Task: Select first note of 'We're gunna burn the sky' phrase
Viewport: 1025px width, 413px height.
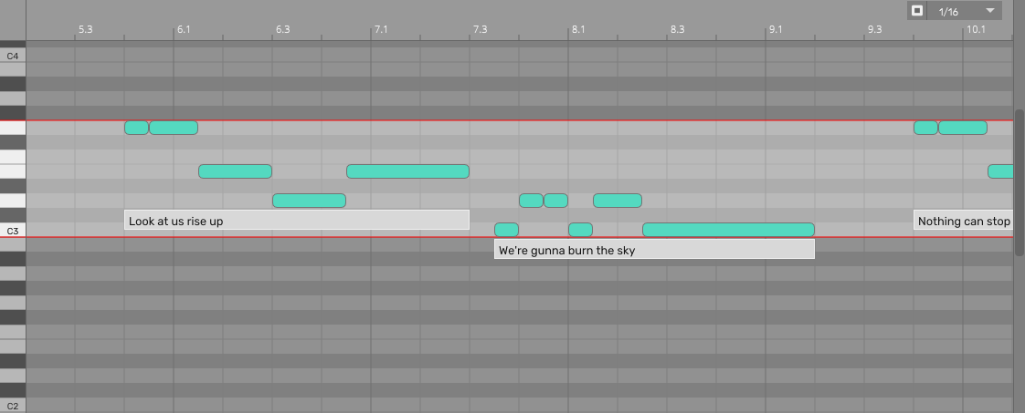Action: [x=507, y=230]
